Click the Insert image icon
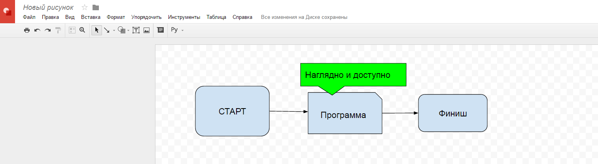The image size is (598, 164). click(x=146, y=30)
